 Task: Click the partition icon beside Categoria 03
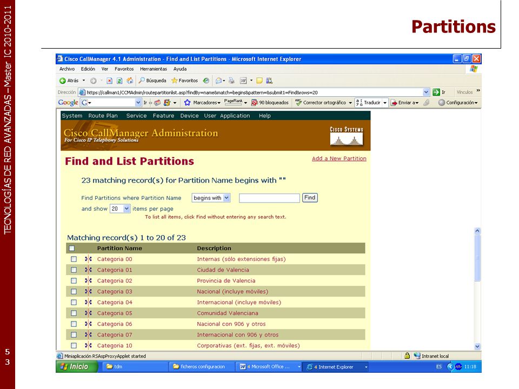[88, 291]
